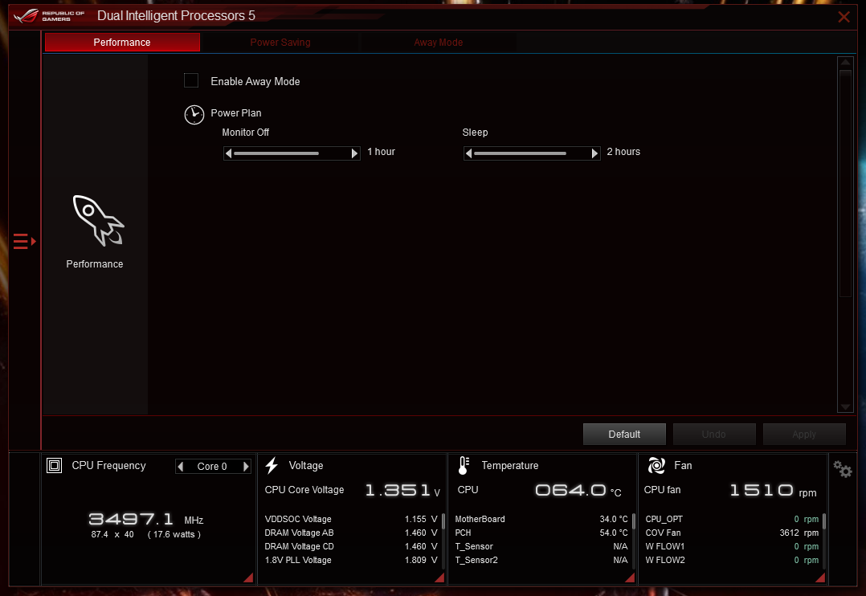The width and height of the screenshot is (866, 596).
Task: Click the 17.6 watts power reading
Action: point(174,535)
